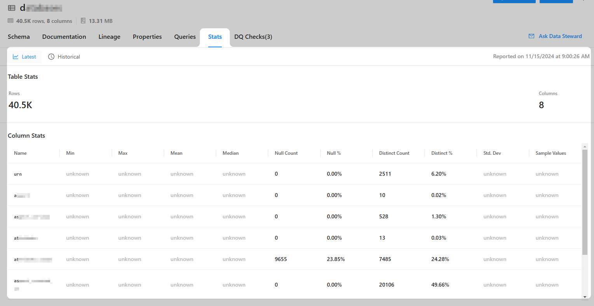
Task: Click the Historical clock icon
Action: click(x=51, y=57)
